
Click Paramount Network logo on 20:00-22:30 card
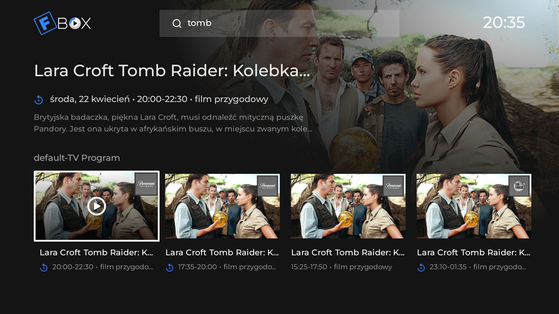tap(146, 184)
